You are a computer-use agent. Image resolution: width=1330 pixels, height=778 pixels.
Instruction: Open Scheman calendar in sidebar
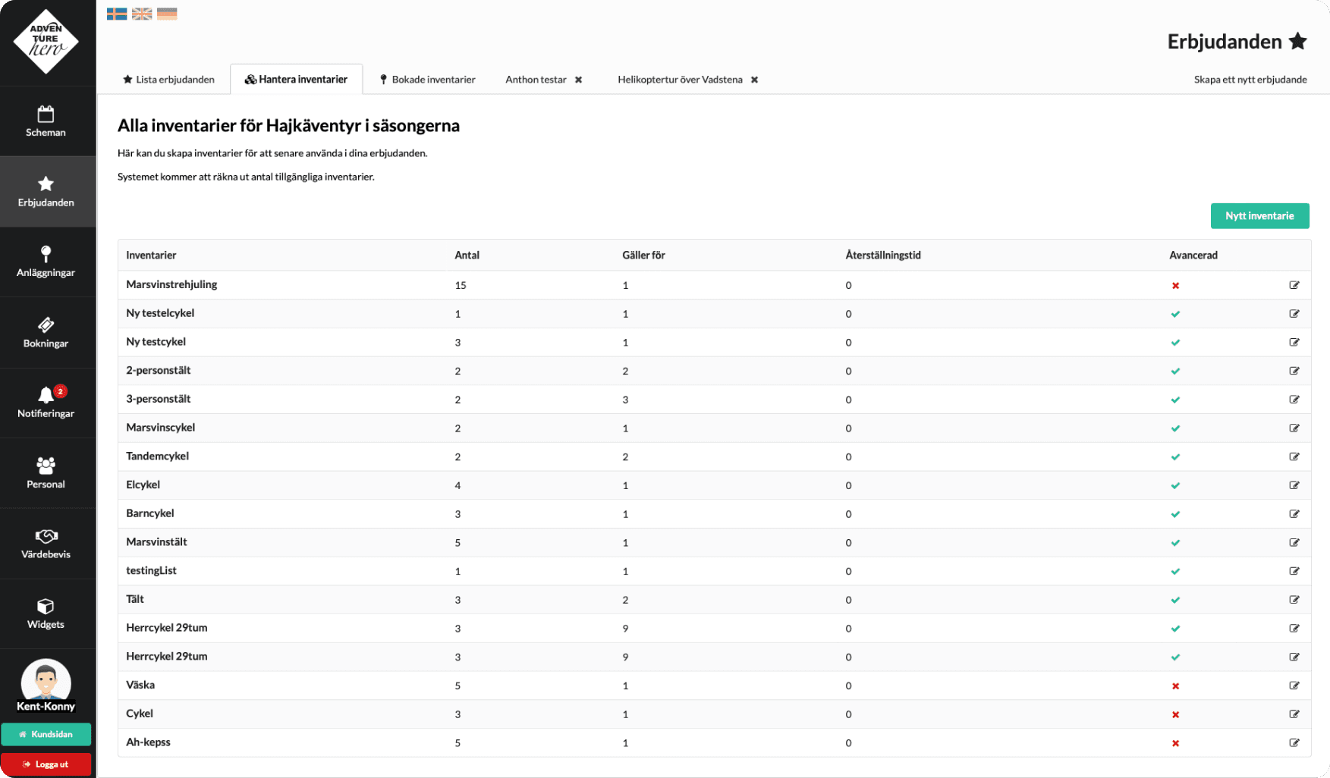46,121
